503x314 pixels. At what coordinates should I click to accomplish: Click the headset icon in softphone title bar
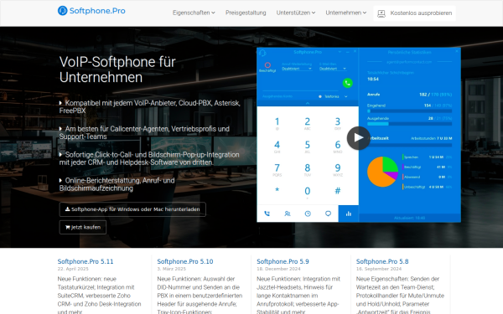[262, 53]
